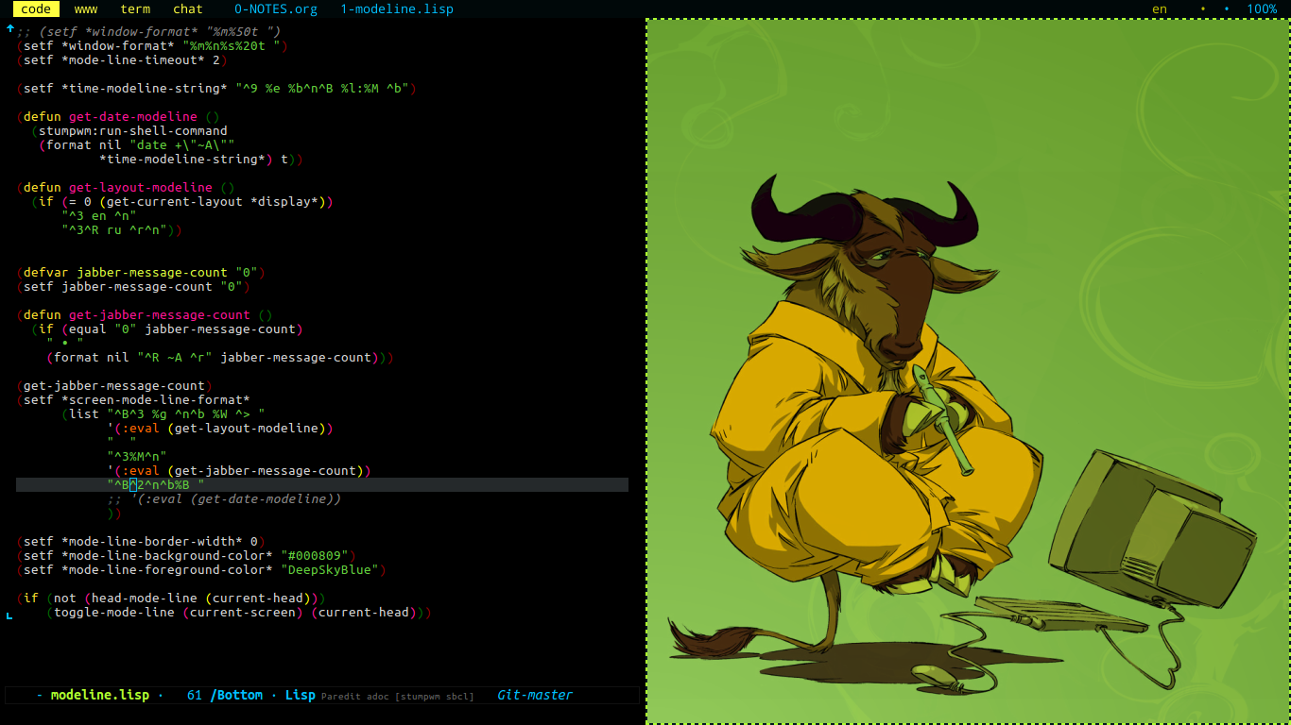Click the "setf *mode-line-timeout* 2" line

click(x=122, y=59)
